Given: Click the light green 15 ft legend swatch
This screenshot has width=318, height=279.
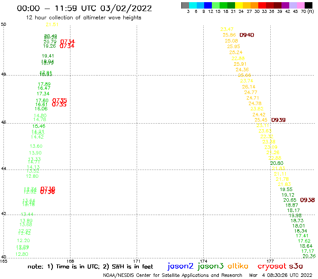Looking at the screenshot, I should [x=216, y=5].
